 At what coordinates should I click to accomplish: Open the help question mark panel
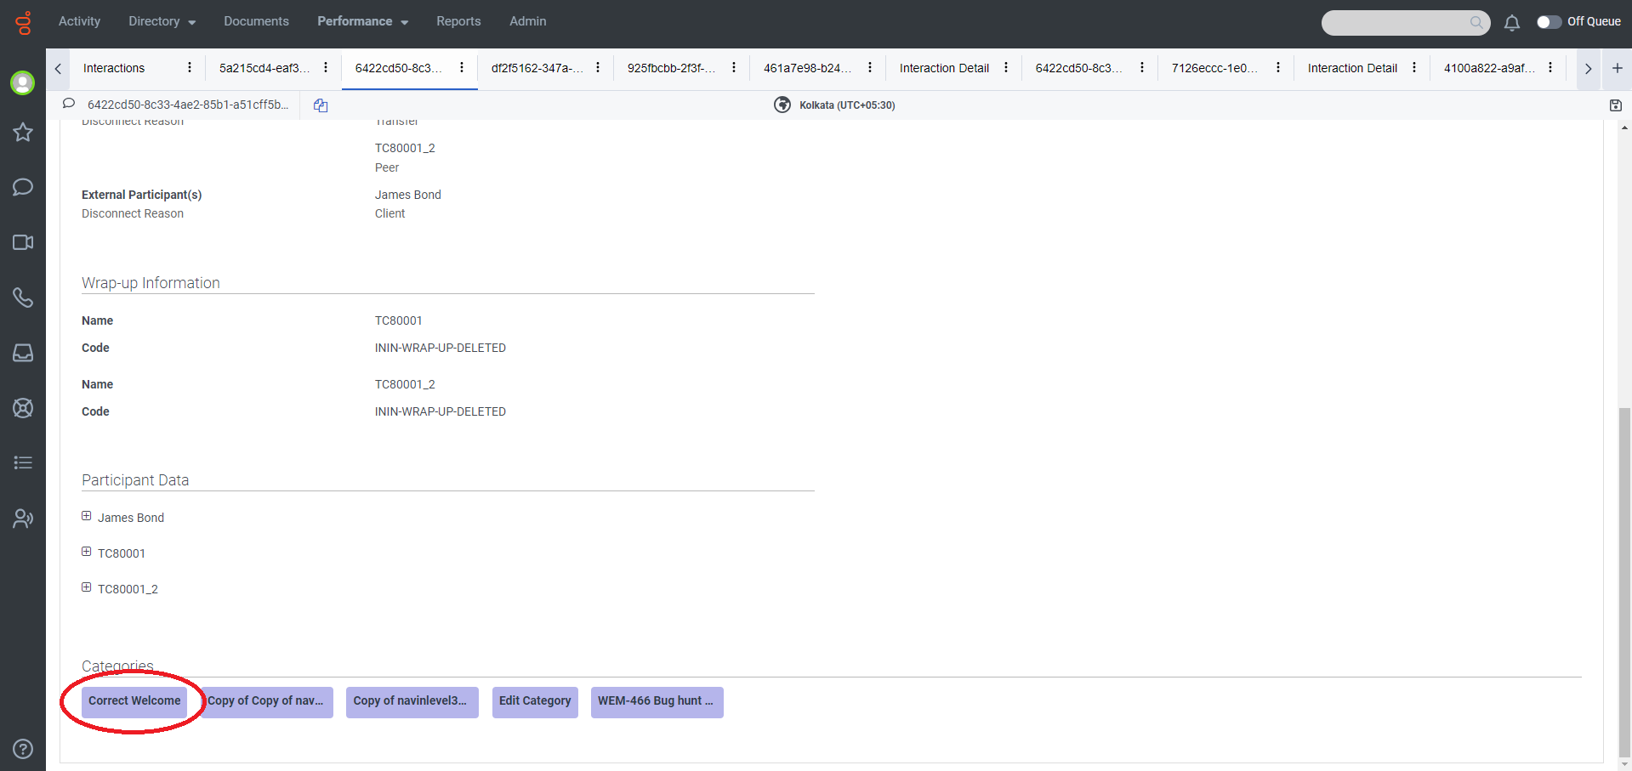pos(23,749)
